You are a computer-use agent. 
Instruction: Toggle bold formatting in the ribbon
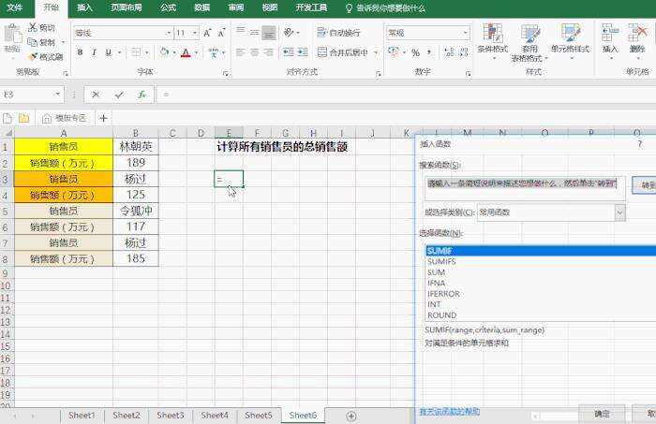81,52
